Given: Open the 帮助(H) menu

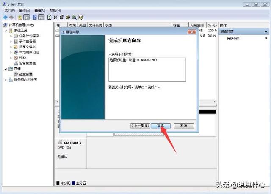Looking at the screenshot, I should tap(55, 10).
